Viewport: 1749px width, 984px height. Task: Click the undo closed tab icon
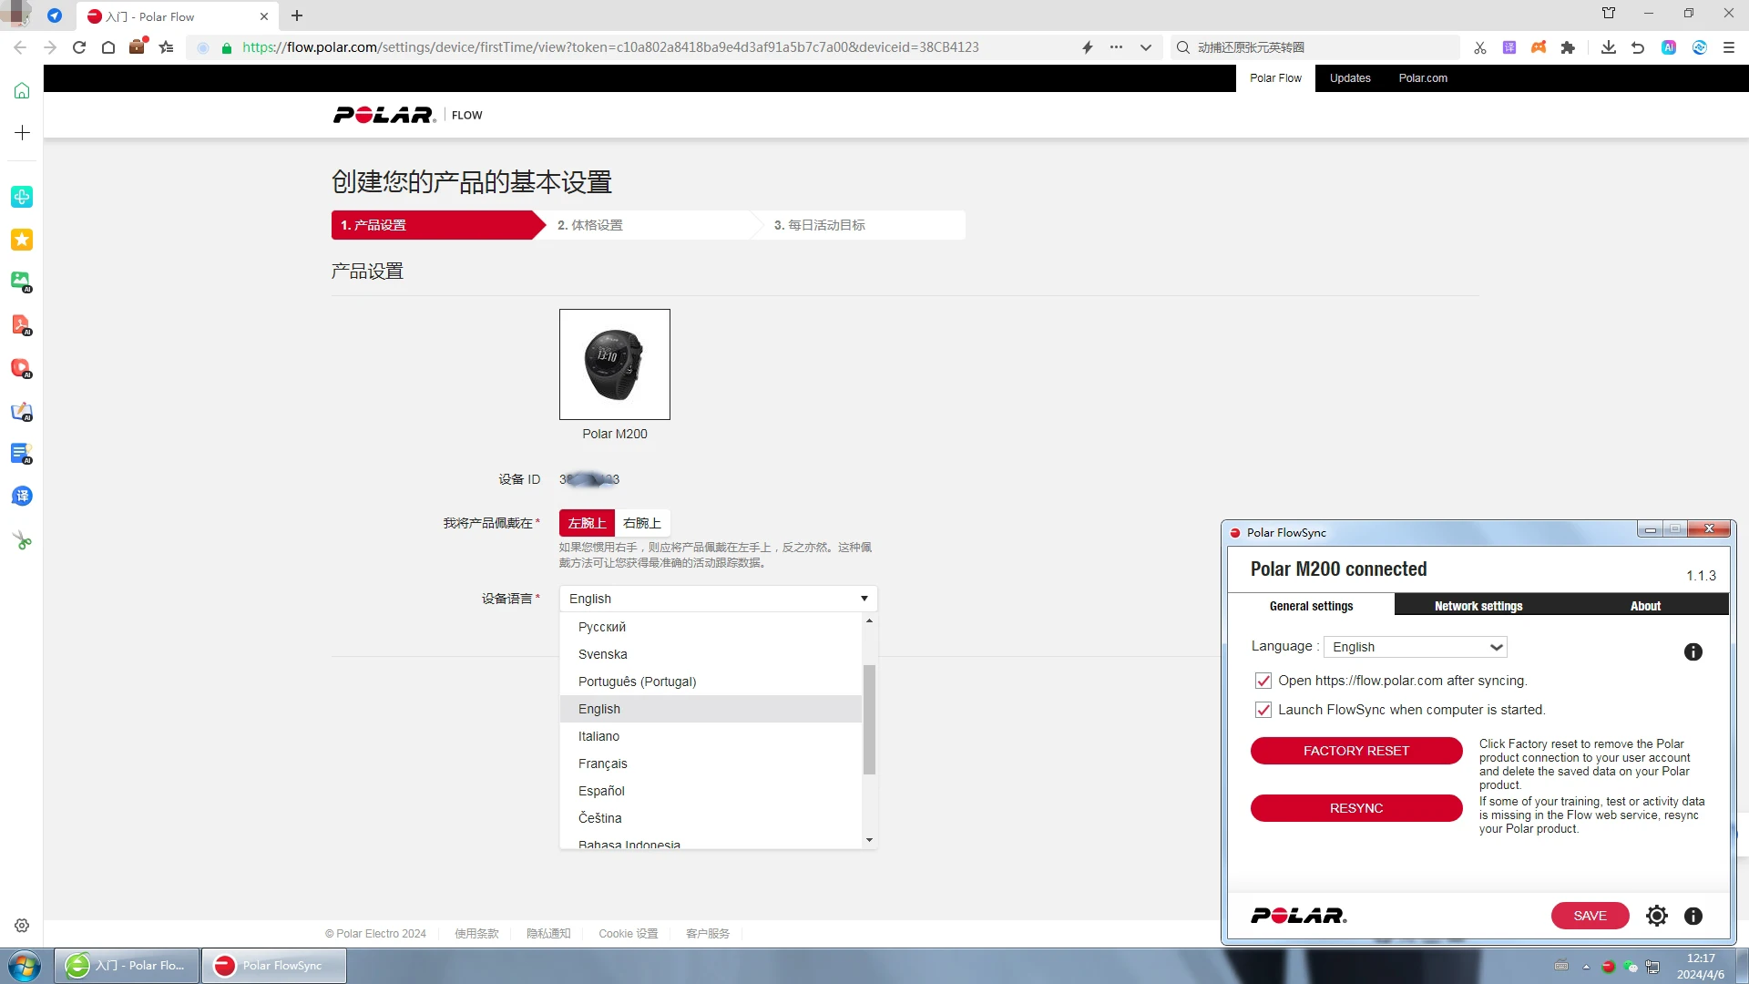[x=1638, y=47]
